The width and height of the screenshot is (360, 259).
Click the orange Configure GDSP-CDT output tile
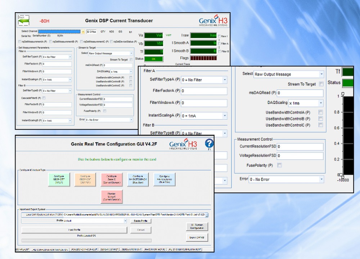click(85, 180)
